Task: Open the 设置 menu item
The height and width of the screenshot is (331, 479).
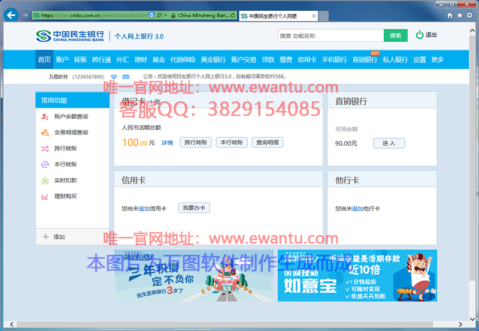Action: [420, 59]
